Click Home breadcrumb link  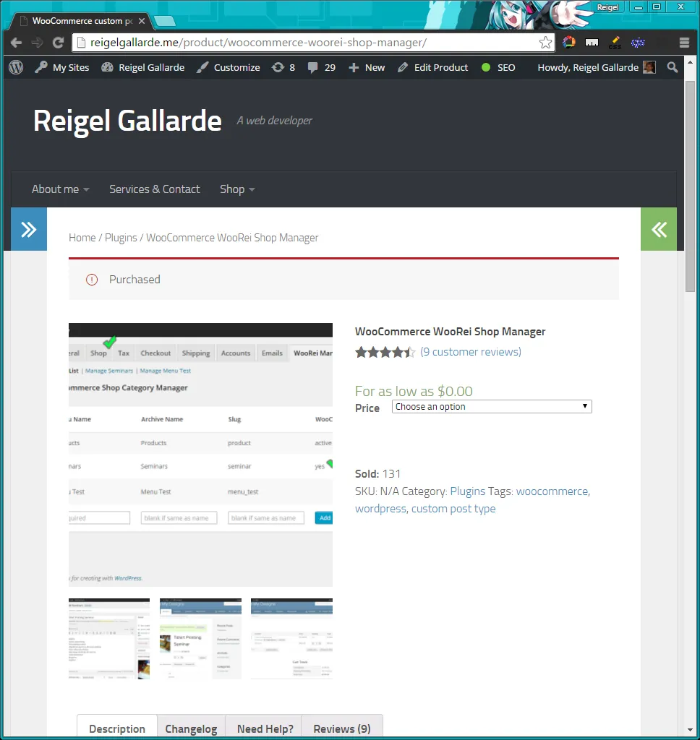82,238
